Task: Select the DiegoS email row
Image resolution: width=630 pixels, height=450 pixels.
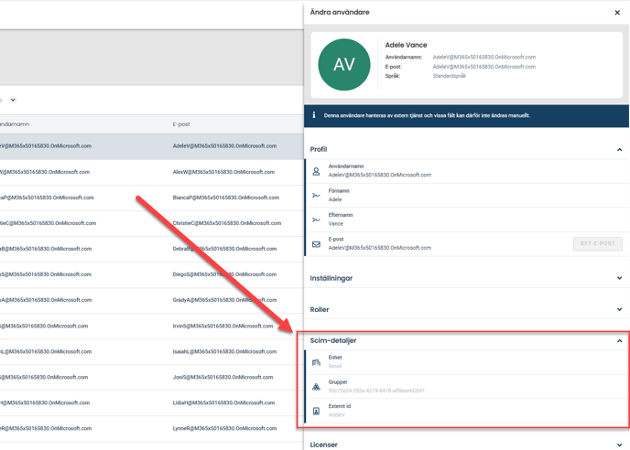Action: 151,274
